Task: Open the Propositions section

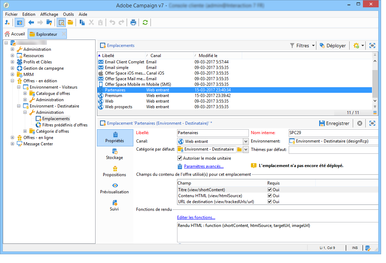Action: (x=114, y=171)
